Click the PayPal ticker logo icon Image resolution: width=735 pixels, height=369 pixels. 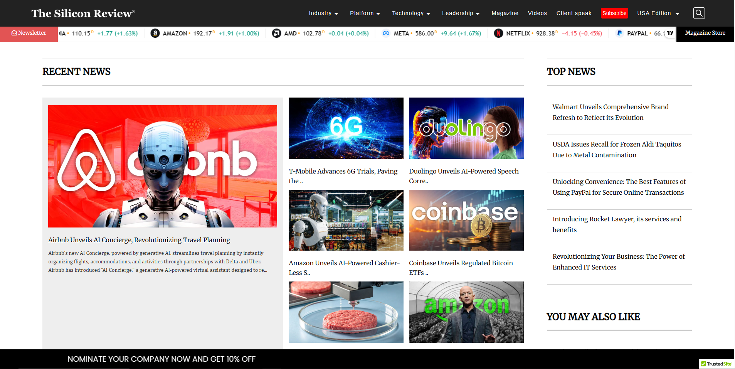(619, 33)
